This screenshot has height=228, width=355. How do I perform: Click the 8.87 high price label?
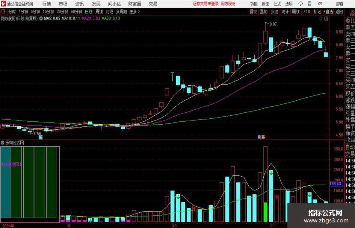[x=273, y=24]
